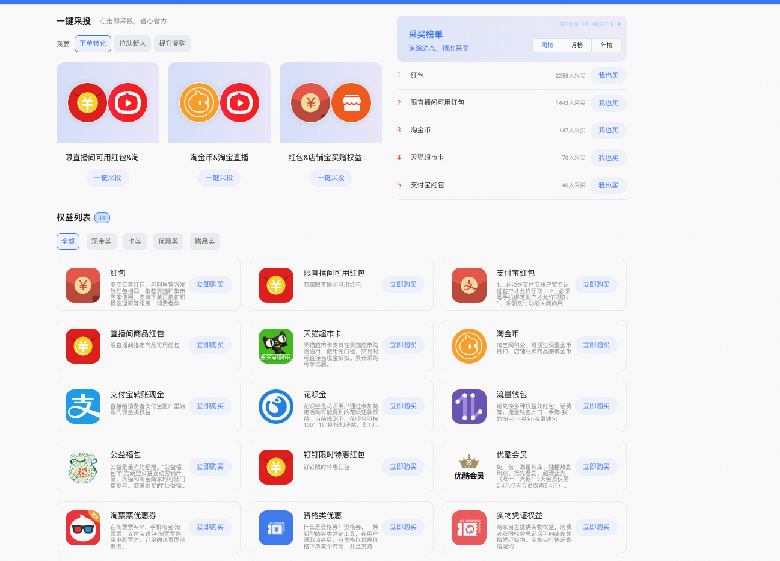This screenshot has height=561, width=780.
Task: Click the 1443人采买 count text
Action: coord(571,103)
